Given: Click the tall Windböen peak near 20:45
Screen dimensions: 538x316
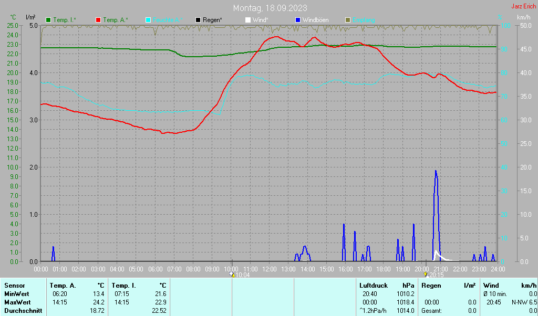Looking at the screenshot, I should (x=436, y=171).
